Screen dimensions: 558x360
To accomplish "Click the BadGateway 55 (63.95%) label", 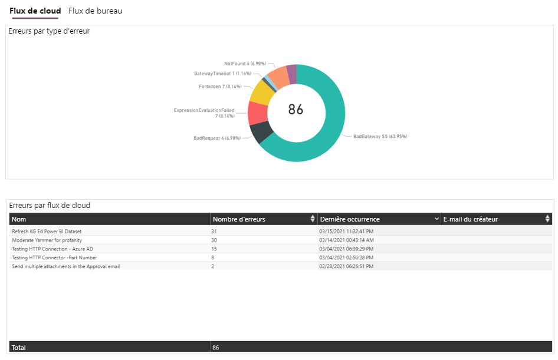I will [380, 137].
